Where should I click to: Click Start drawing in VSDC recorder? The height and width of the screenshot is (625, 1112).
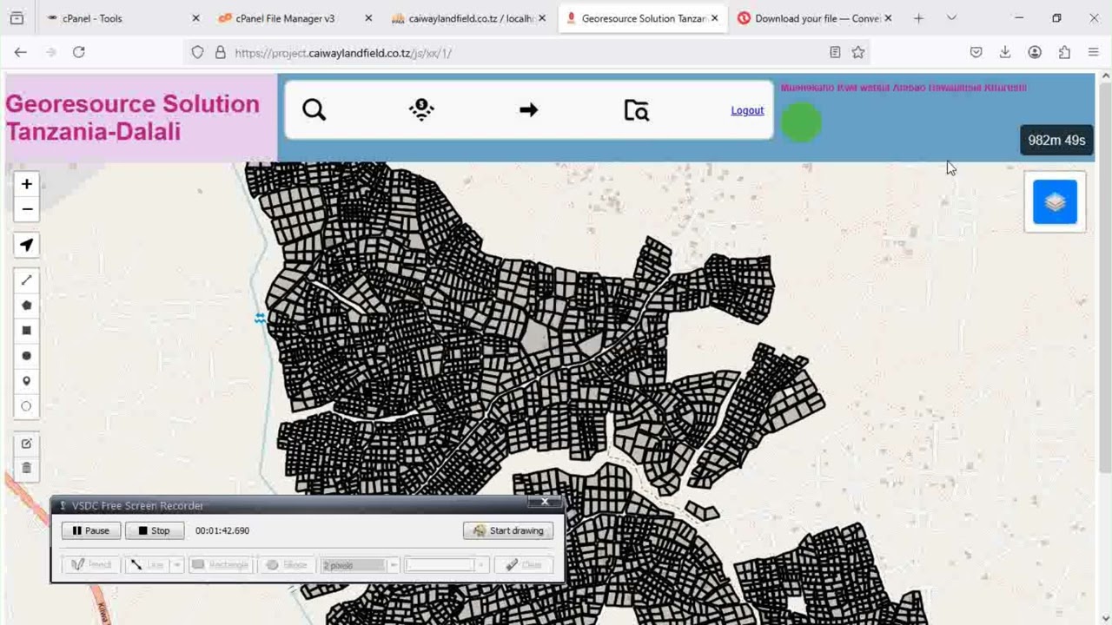(x=508, y=530)
